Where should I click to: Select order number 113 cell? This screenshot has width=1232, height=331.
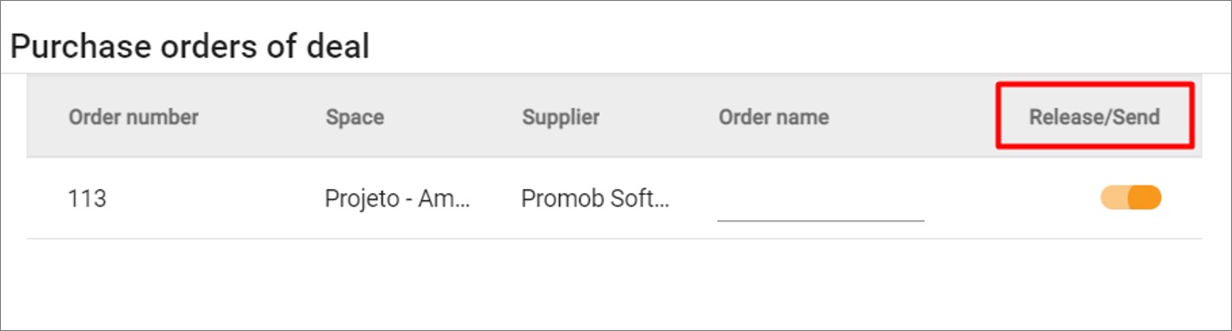pyautogui.click(x=88, y=198)
